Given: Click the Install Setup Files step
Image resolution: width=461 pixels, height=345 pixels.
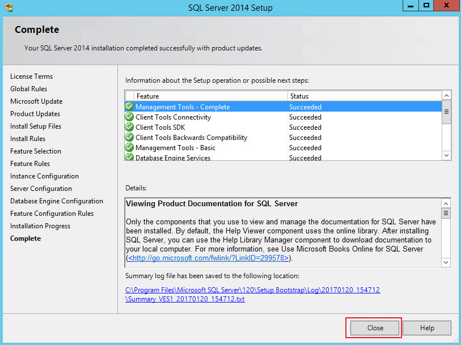Looking at the screenshot, I should pos(36,126).
